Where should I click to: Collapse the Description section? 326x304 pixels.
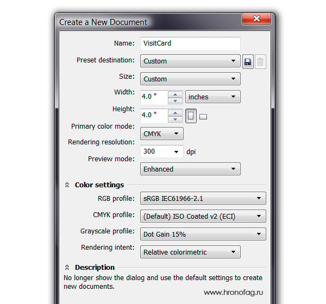pyautogui.click(x=67, y=268)
